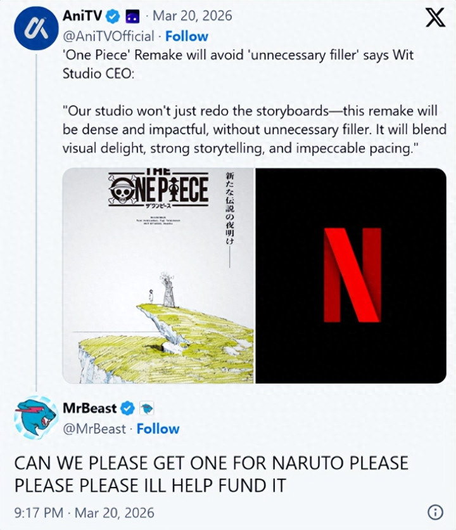Open AniTV's blue profile avatar
This screenshot has height=530, width=456.
coord(36,28)
